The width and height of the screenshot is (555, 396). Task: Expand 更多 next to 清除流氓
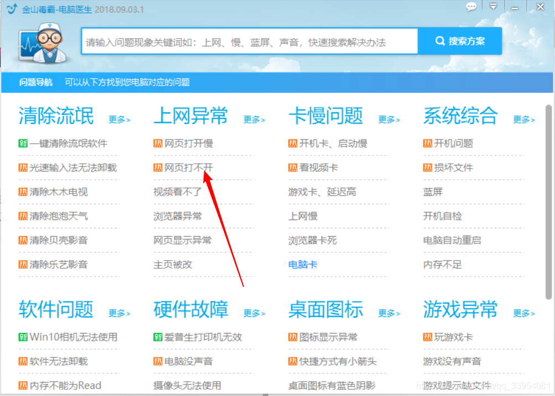(120, 119)
